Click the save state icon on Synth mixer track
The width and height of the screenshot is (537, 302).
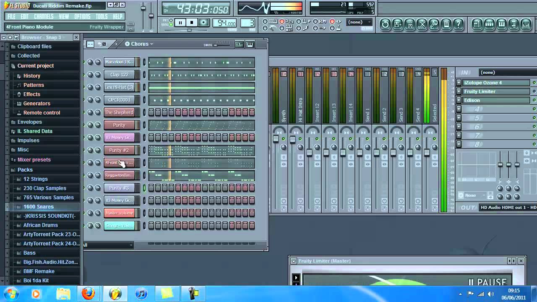[x=284, y=208]
